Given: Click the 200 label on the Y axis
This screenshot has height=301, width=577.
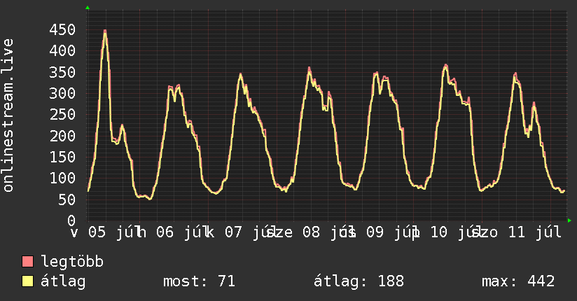Looking at the screenshot, I should click(62, 136).
